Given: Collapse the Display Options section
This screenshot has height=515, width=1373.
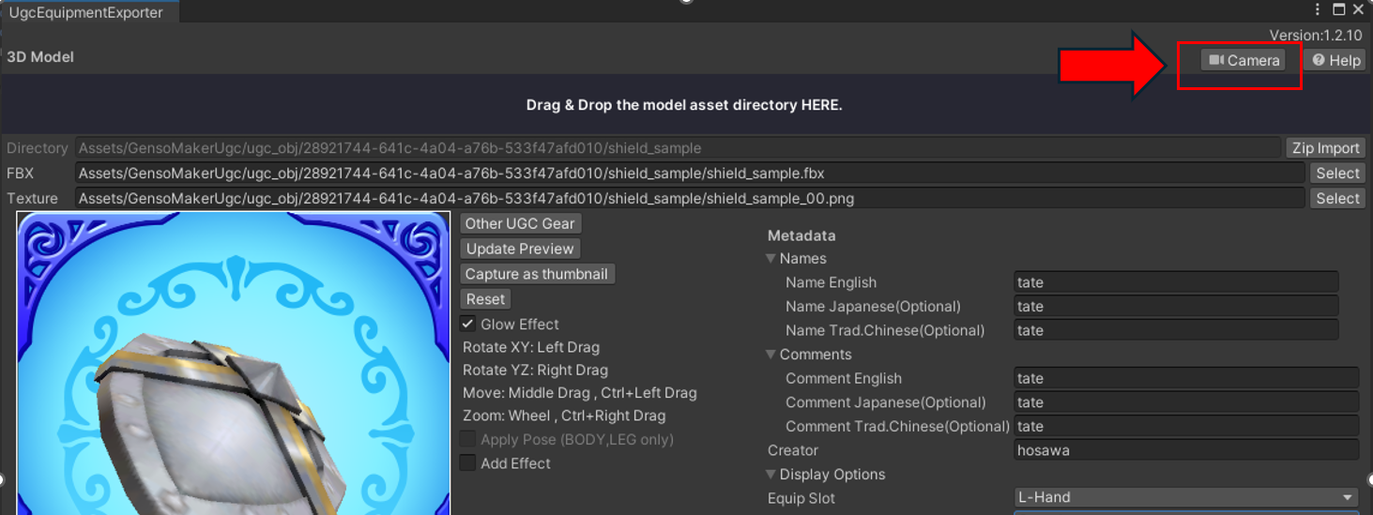Looking at the screenshot, I should point(771,475).
